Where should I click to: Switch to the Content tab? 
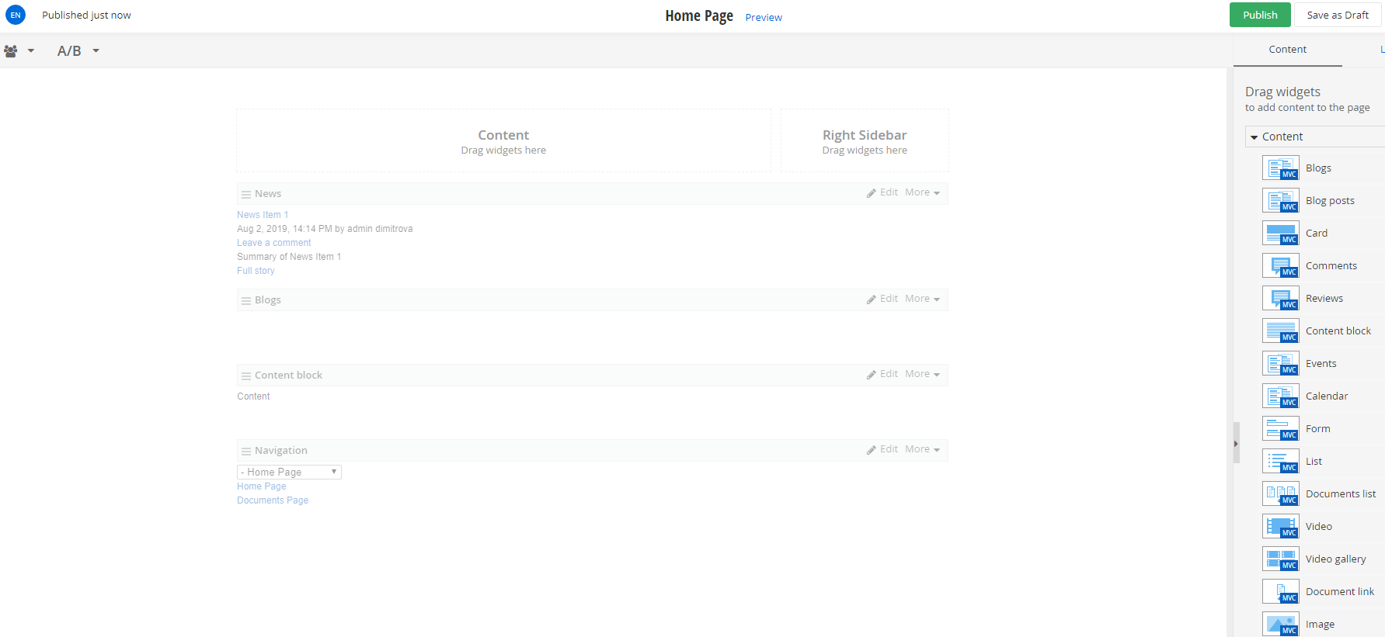click(x=1288, y=50)
